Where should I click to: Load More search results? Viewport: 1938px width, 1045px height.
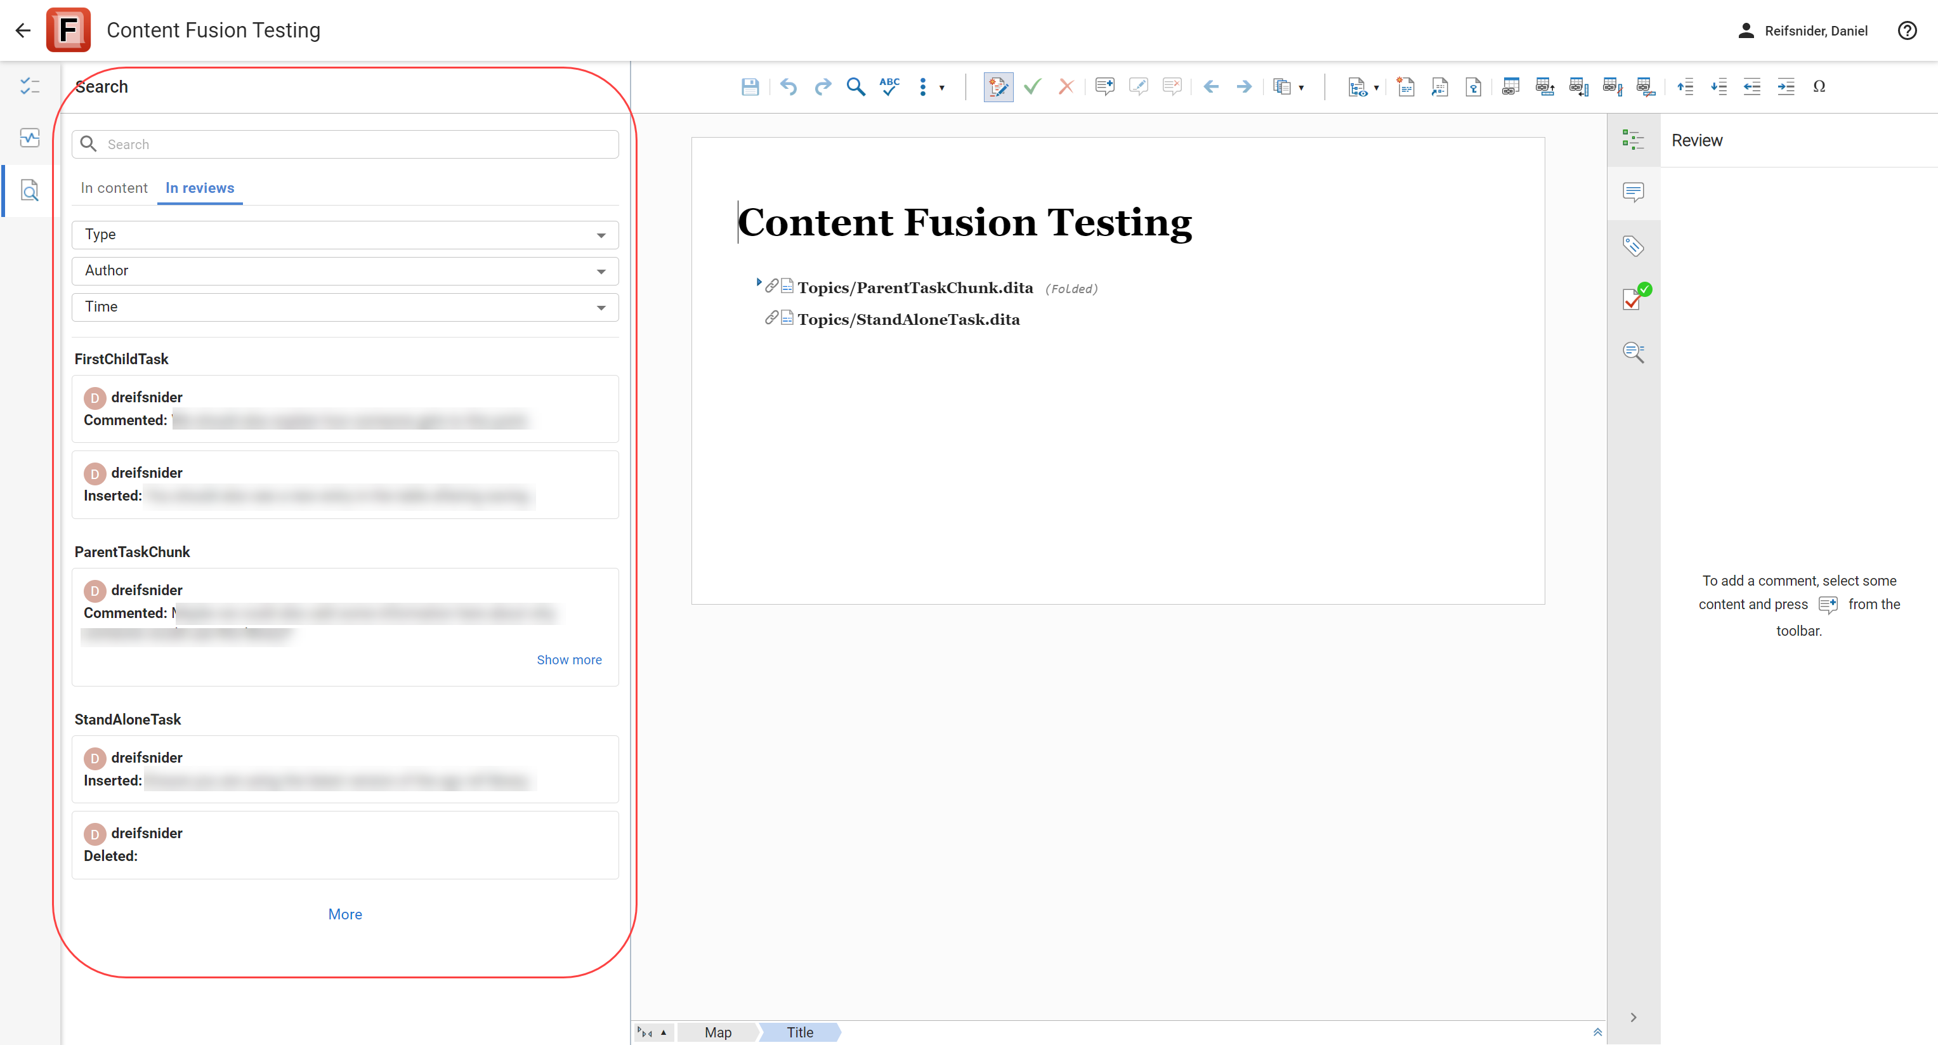345,914
